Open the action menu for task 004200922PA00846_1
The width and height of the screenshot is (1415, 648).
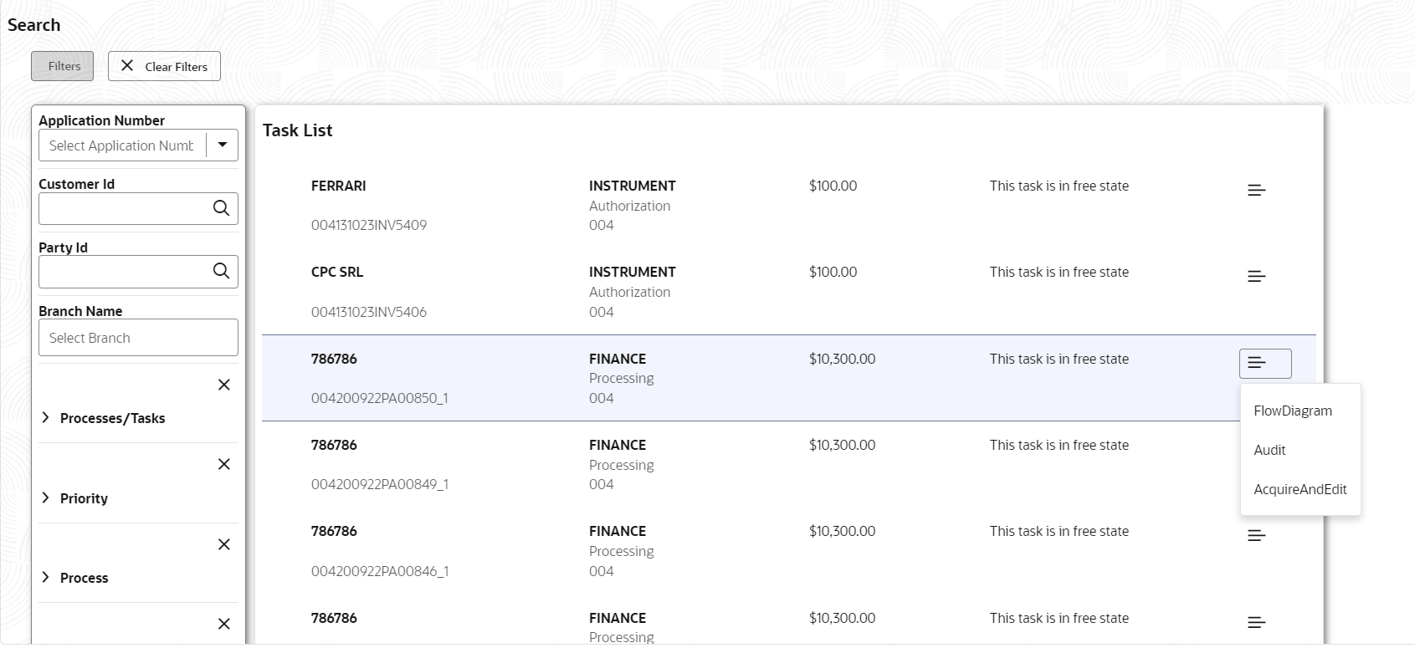[1256, 536]
